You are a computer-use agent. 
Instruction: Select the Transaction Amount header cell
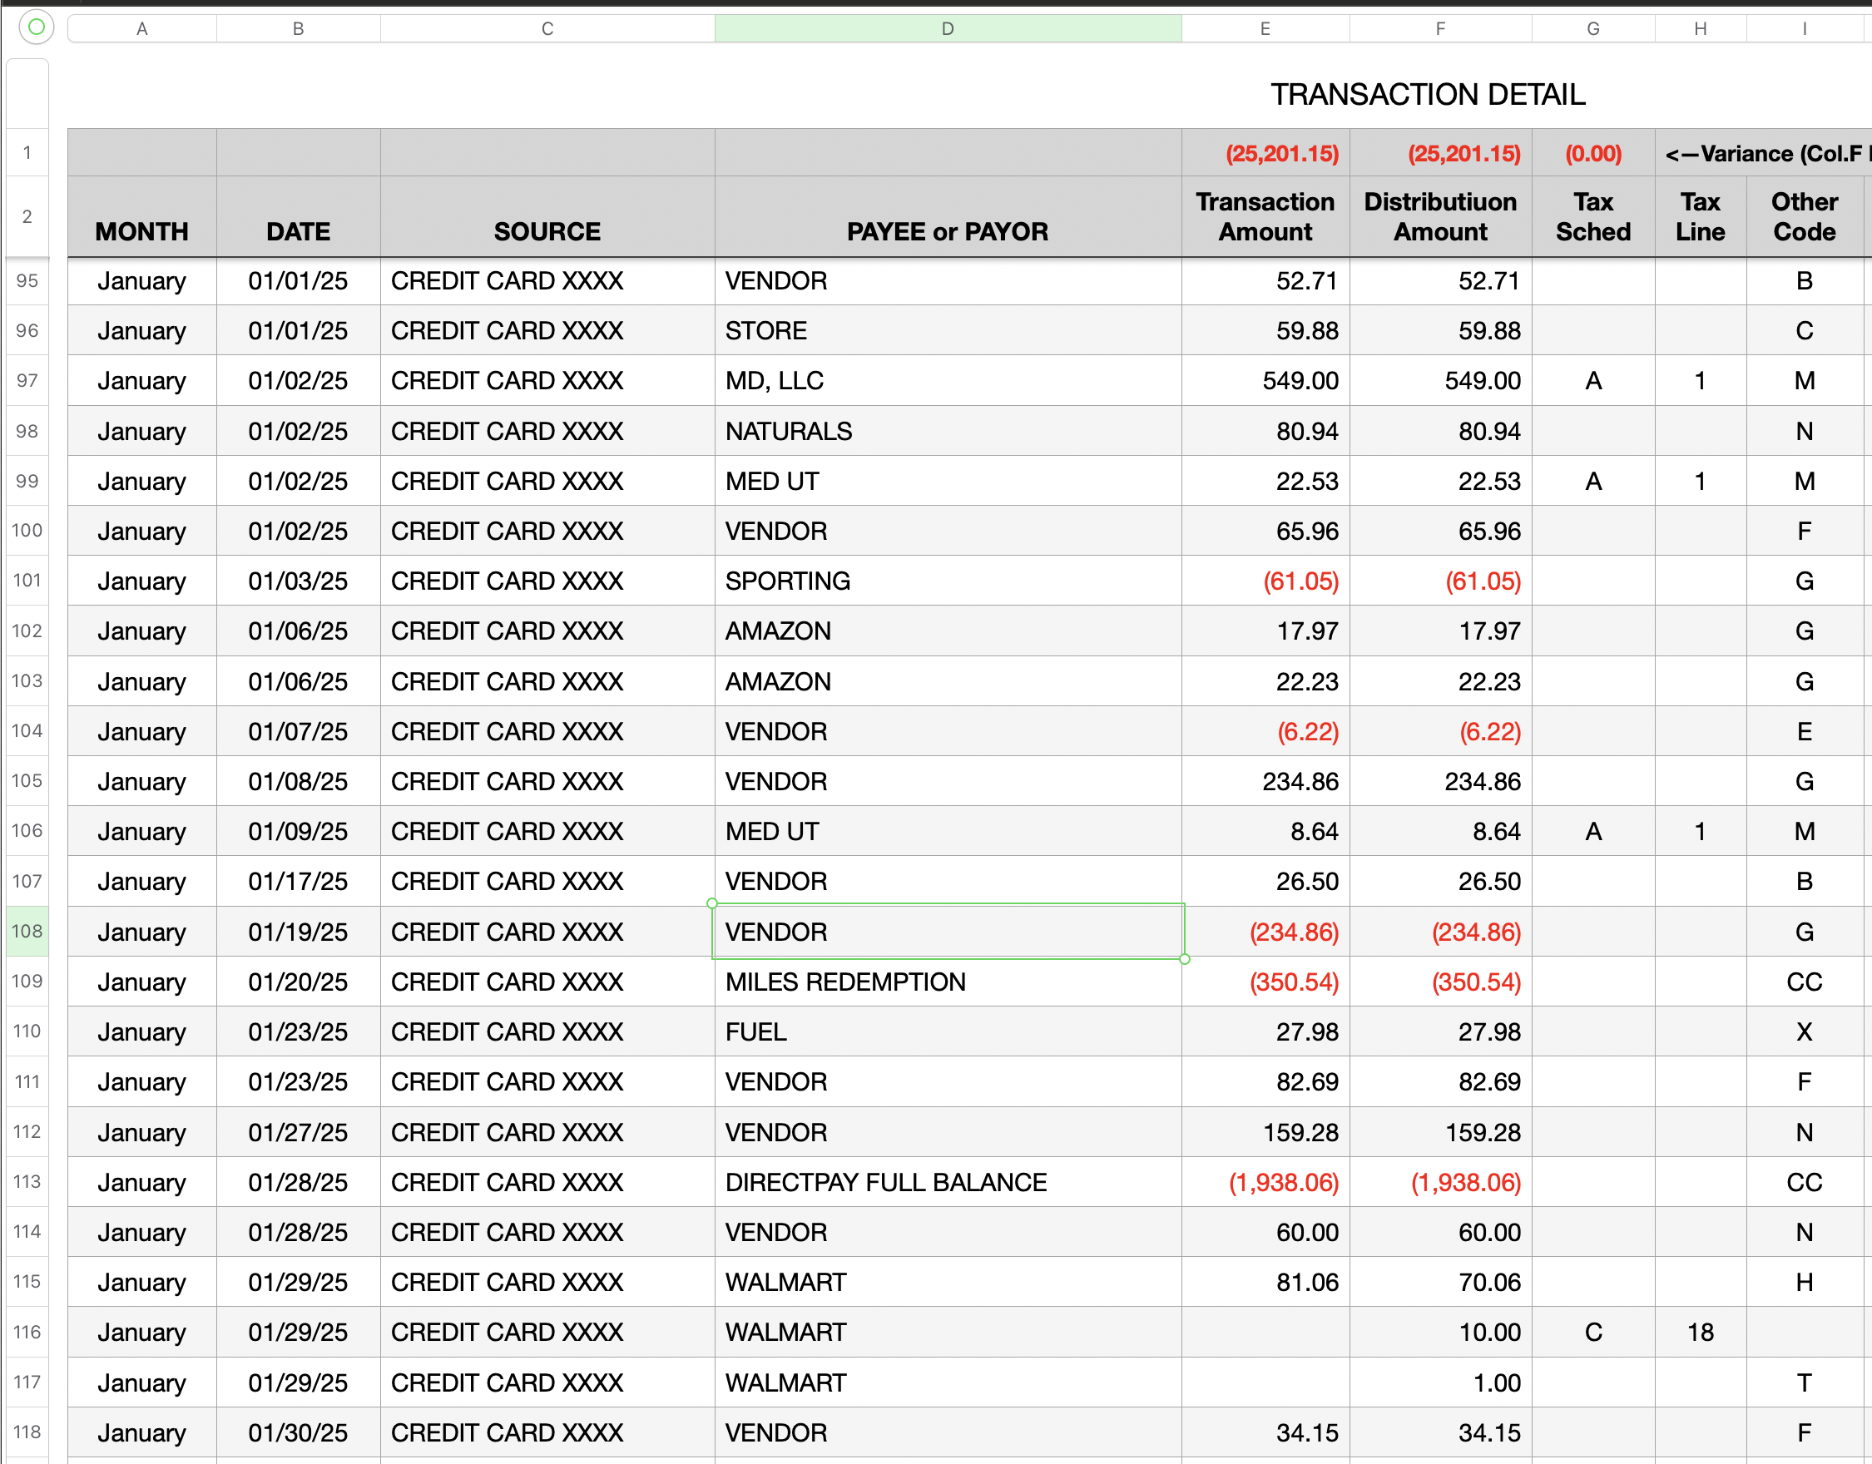[1265, 216]
